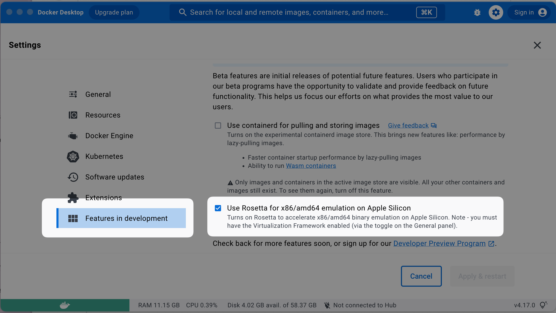Enable Use containerd for pulling images
Viewport: 556px width, 313px height.
point(218,126)
